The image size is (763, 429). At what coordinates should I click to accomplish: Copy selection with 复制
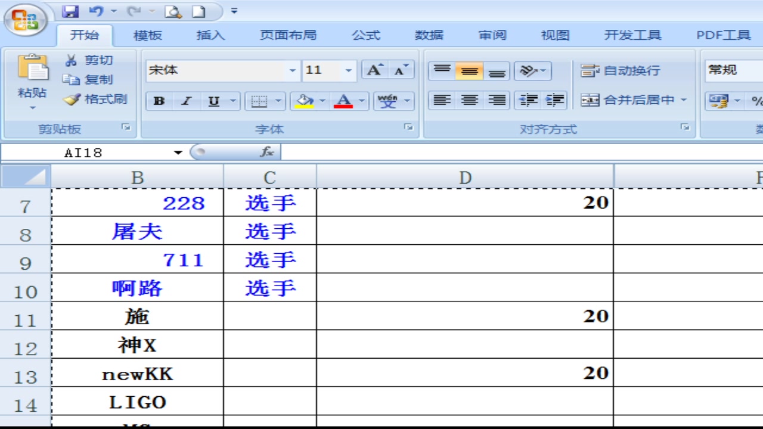click(89, 79)
